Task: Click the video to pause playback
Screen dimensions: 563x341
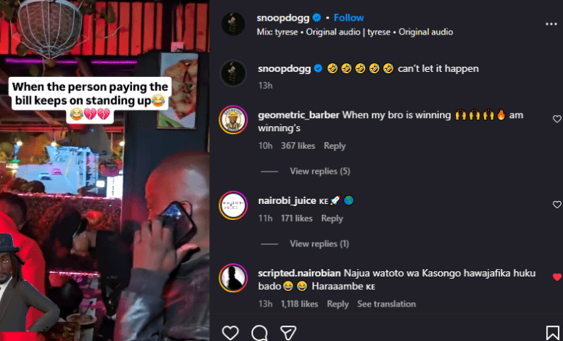Action: pyautogui.click(x=105, y=170)
